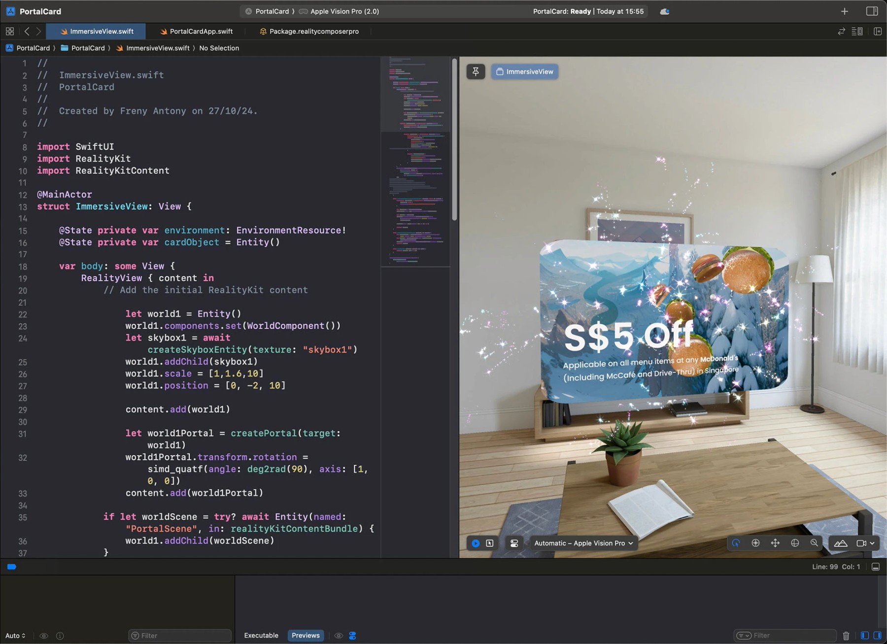Hide the debug area panel
The width and height of the screenshot is (887, 644).
pyautogui.click(x=876, y=567)
